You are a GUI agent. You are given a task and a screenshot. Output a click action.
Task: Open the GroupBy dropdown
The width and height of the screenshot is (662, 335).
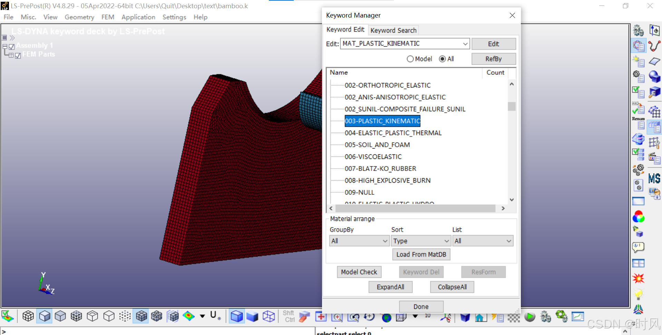coord(359,241)
